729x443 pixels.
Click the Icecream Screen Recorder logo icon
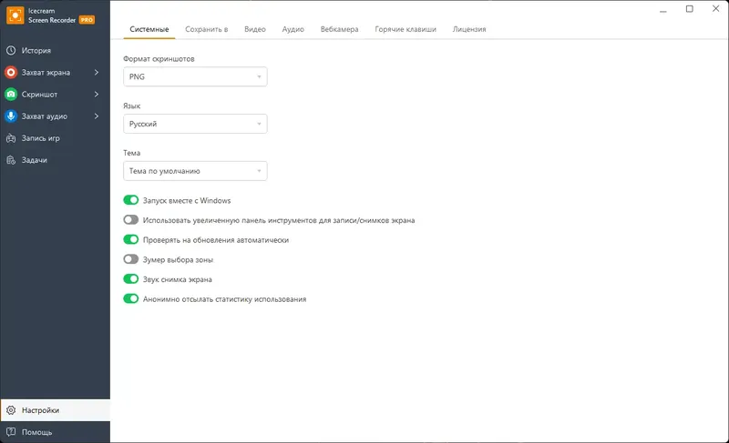click(x=15, y=15)
